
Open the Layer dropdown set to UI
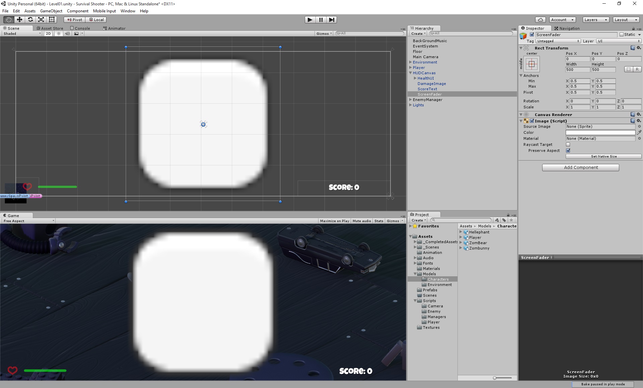619,41
